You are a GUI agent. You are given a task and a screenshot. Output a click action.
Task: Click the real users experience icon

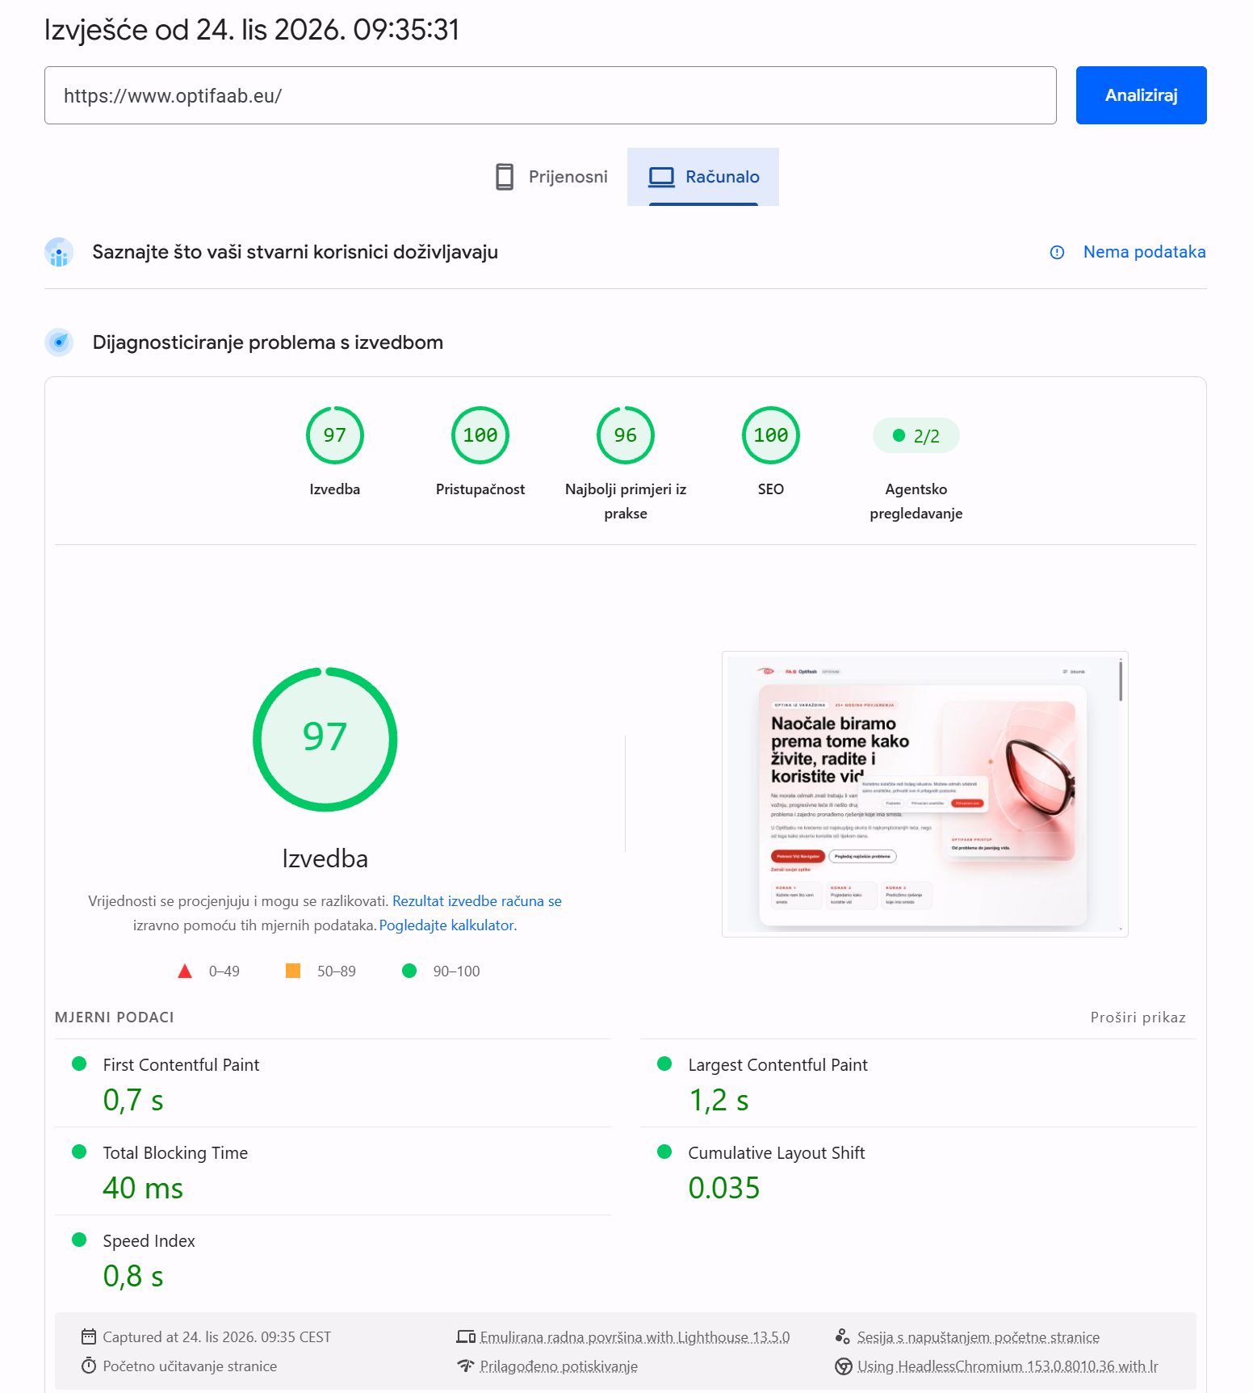tap(59, 252)
